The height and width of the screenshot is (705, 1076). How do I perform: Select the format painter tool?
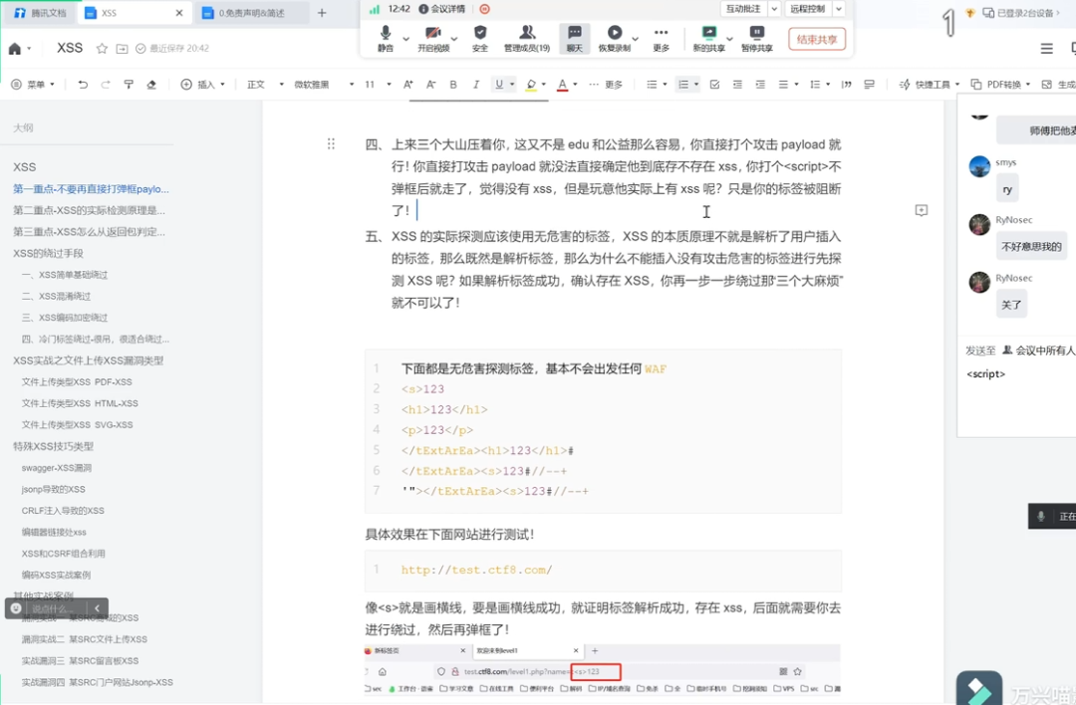(129, 85)
